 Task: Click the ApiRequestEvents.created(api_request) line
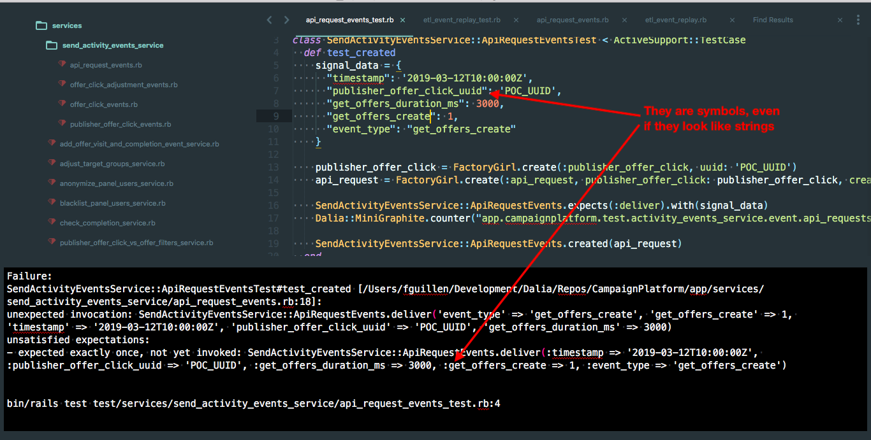(x=499, y=243)
